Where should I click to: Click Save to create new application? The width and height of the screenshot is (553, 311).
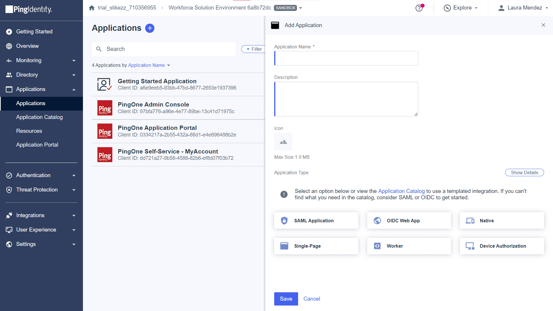point(286,299)
